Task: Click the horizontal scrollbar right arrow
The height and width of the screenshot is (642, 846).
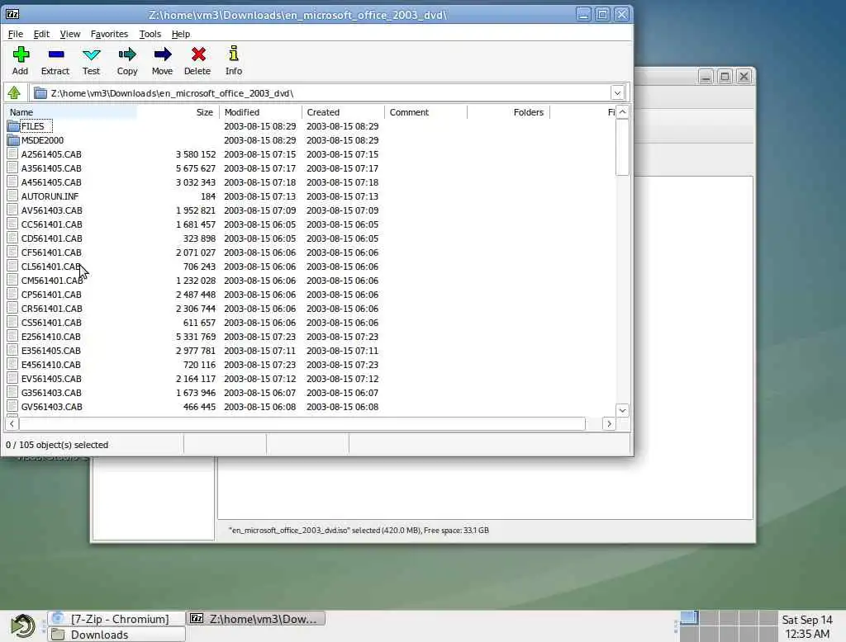Action: [x=609, y=423]
